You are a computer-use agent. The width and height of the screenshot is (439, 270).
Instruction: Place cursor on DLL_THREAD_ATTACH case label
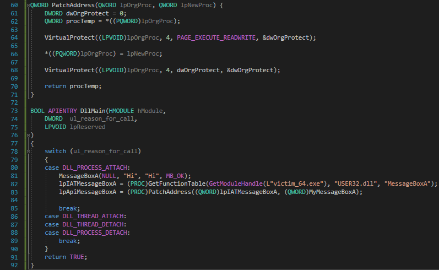click(x=93, y=216)
